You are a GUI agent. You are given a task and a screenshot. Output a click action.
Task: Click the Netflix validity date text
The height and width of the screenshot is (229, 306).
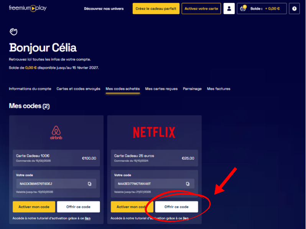pyautogui.click(x=133, y=192)
